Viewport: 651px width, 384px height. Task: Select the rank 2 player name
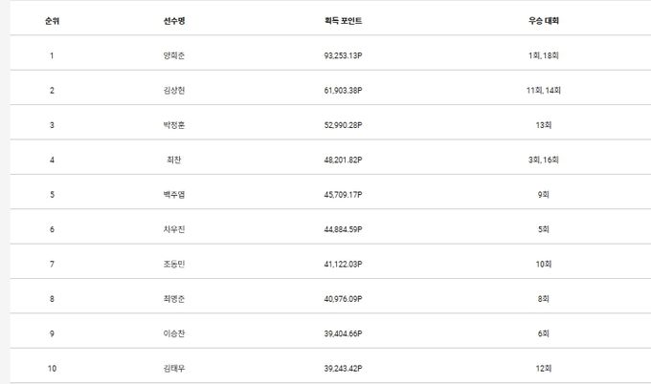(173, 90)
